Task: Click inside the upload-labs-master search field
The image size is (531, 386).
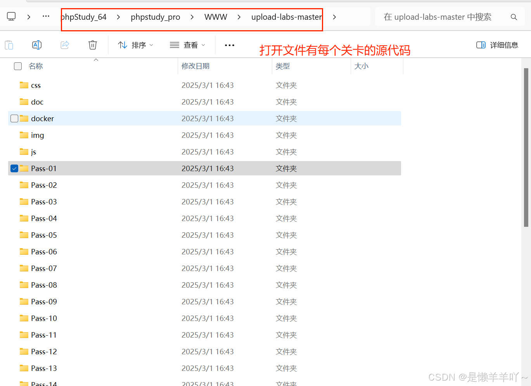Action: click(x=438, y=17)
